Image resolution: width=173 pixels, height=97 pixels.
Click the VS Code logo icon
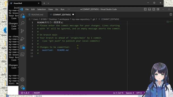coord(21,9)
